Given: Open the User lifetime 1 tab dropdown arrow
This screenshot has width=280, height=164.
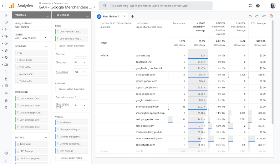Looking at the screenshot, I should point(125,16).
